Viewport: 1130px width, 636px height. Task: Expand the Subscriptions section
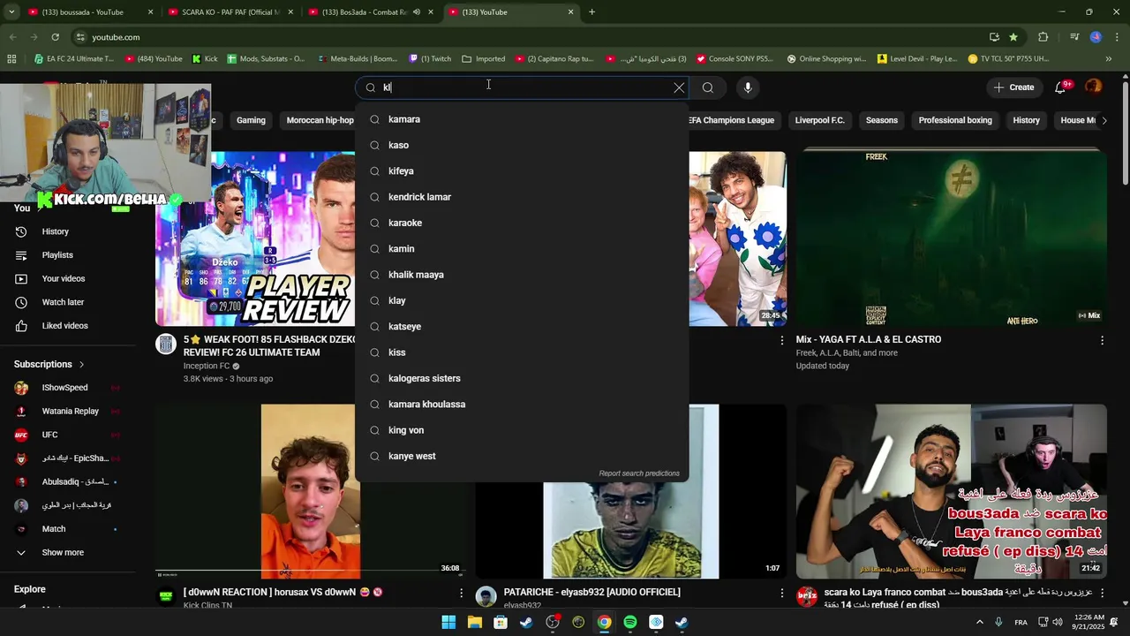point(49,364)
